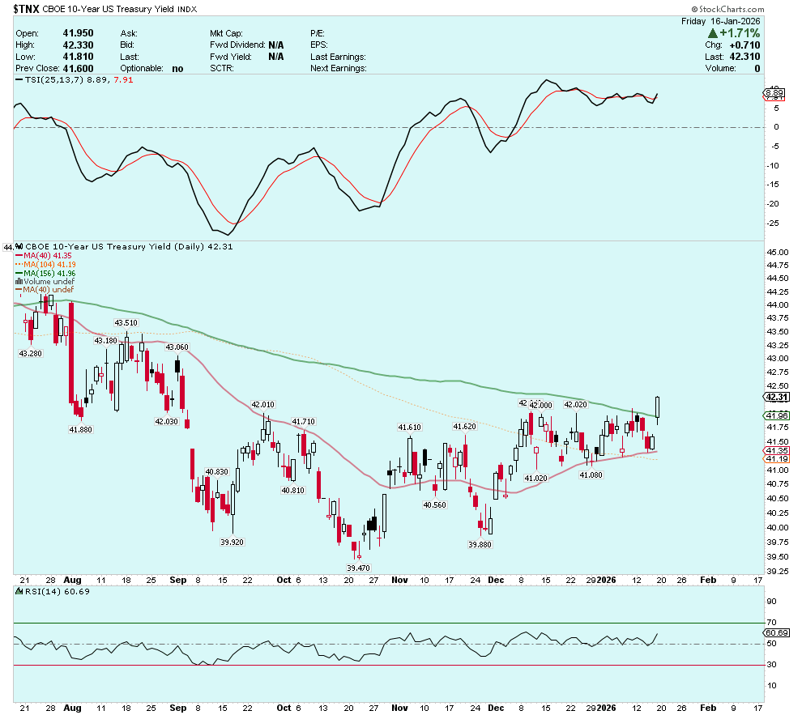Click the green up-triangle change indicator
802x715 pixels.
point(713,33)
